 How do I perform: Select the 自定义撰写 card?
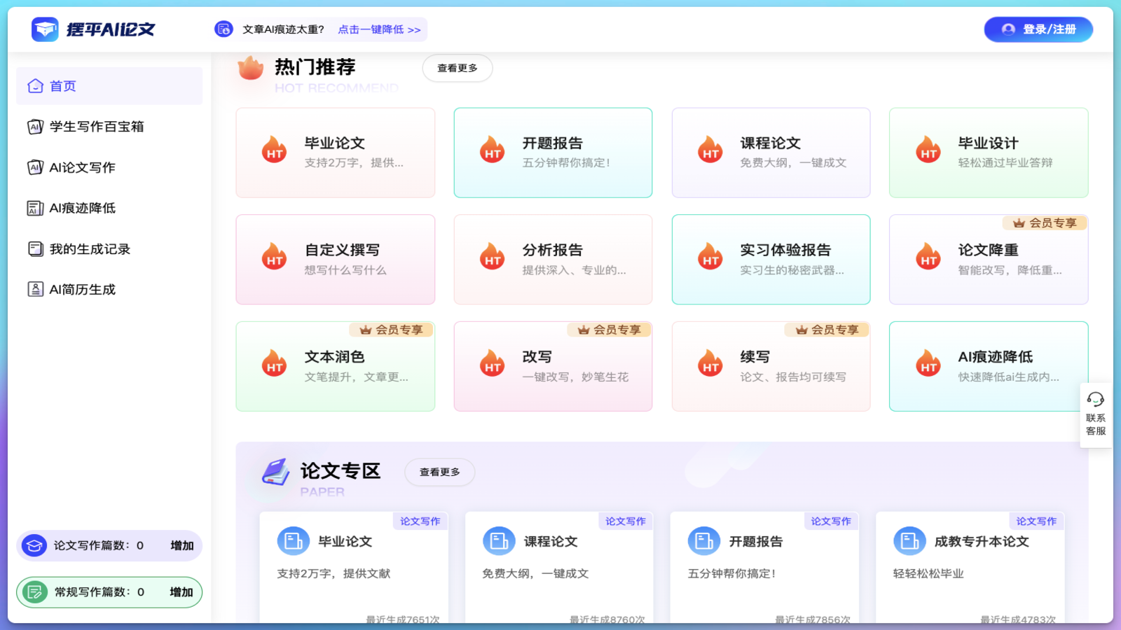coord(335,259)
